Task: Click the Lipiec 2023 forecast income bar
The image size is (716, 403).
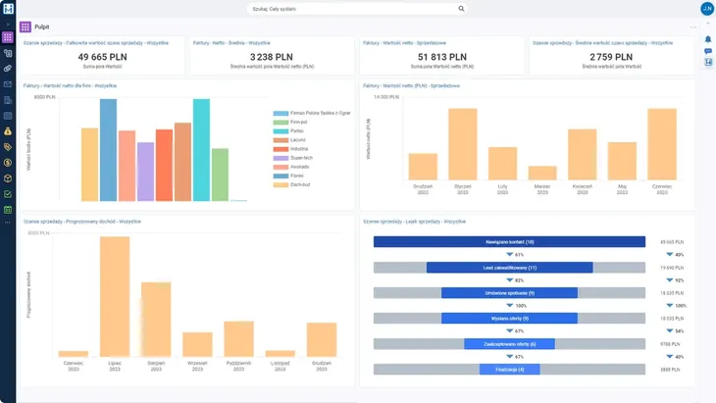Action: click(115, 296)
